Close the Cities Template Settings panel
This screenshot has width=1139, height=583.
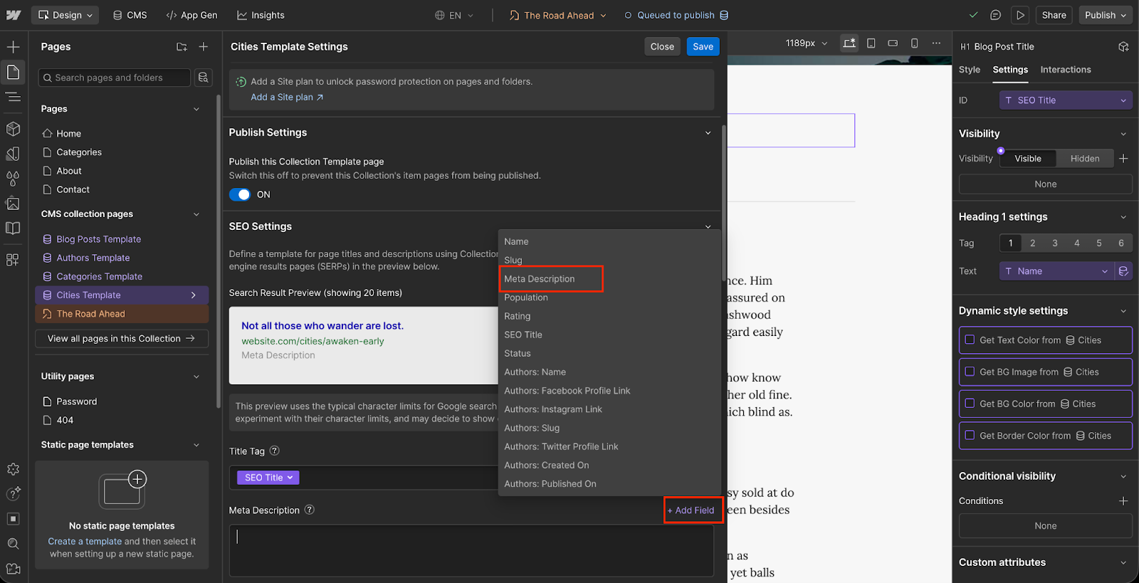click(x=662, y=46)
